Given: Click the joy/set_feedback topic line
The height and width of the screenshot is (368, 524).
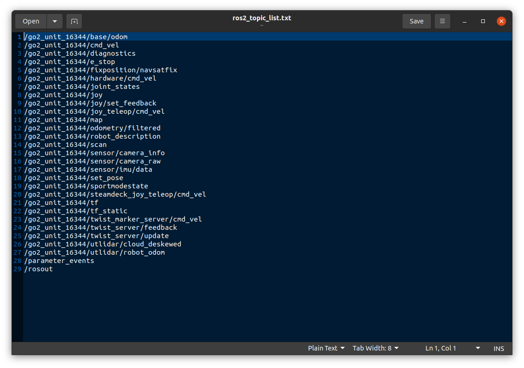Looking at the screenshot, I should pos(90,103).
